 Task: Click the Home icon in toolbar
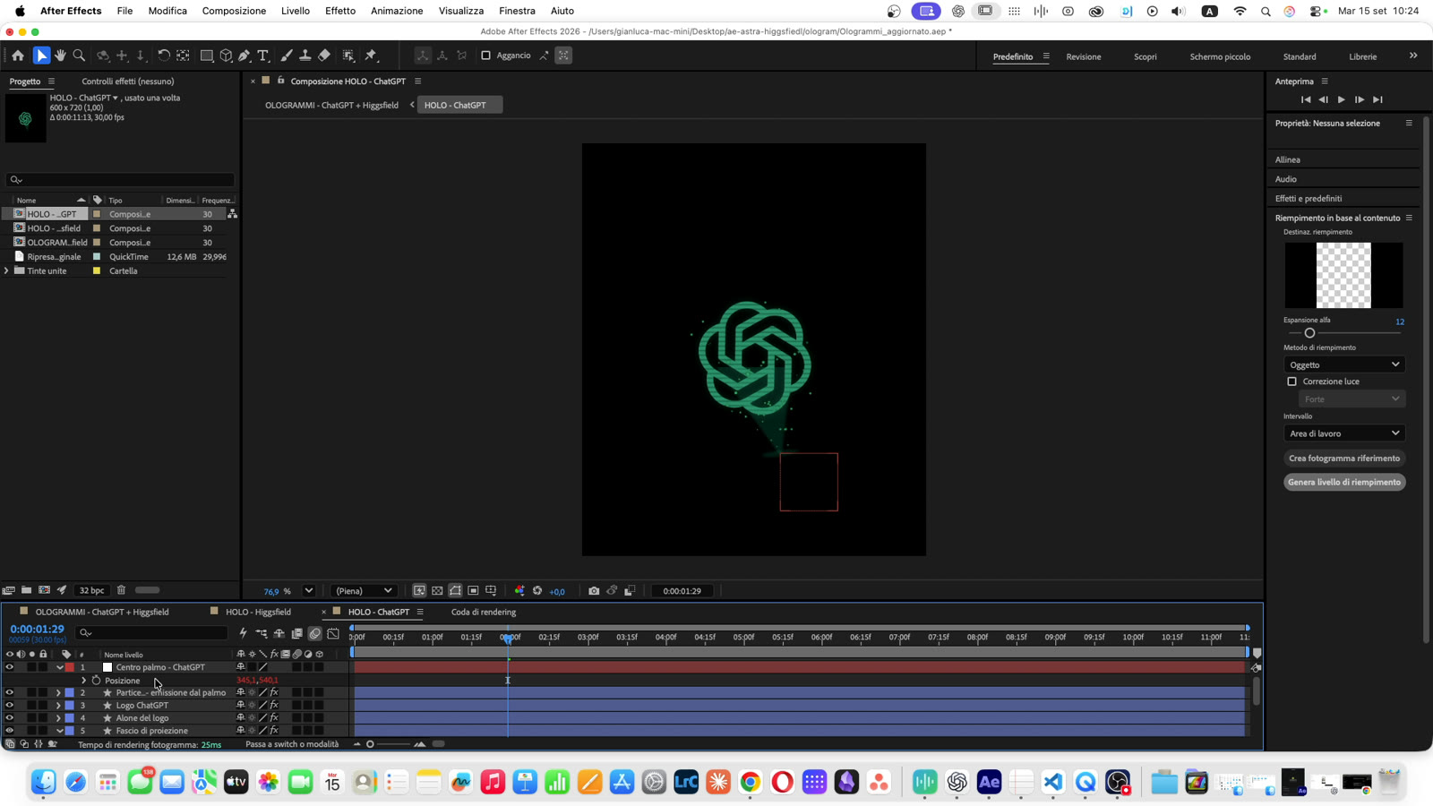coord(18,56)
